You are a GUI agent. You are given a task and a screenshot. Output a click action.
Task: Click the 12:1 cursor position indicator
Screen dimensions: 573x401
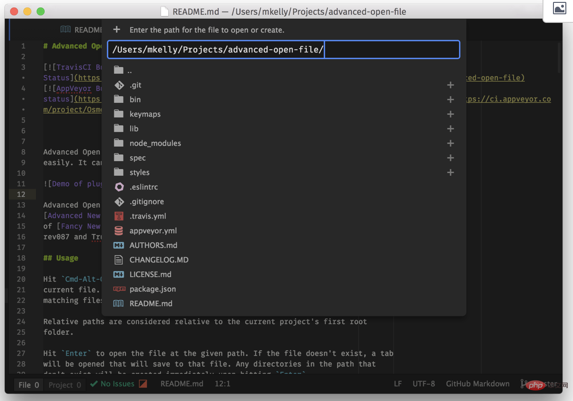(223, 384)
